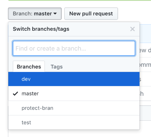Screen dimensions: 151x137
Task: Click the Switch branches/tags header text
Action: point(41,29)
